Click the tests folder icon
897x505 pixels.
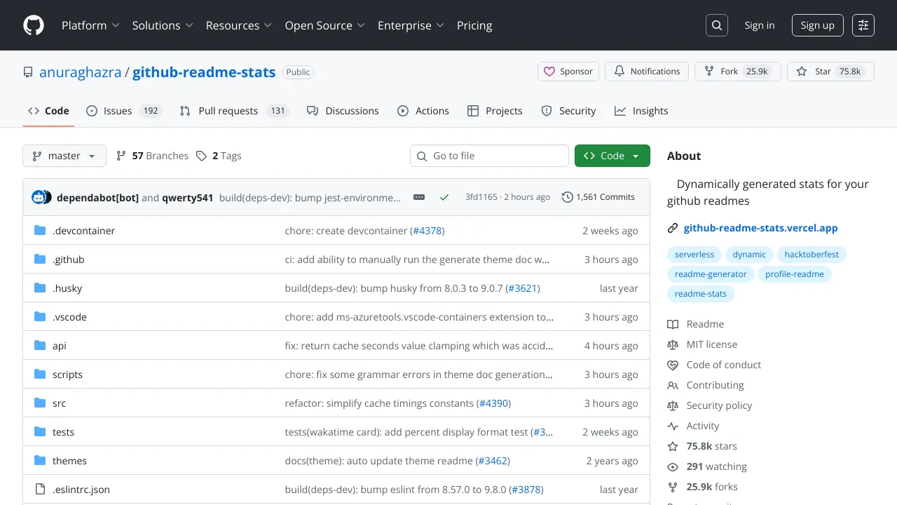40,431
